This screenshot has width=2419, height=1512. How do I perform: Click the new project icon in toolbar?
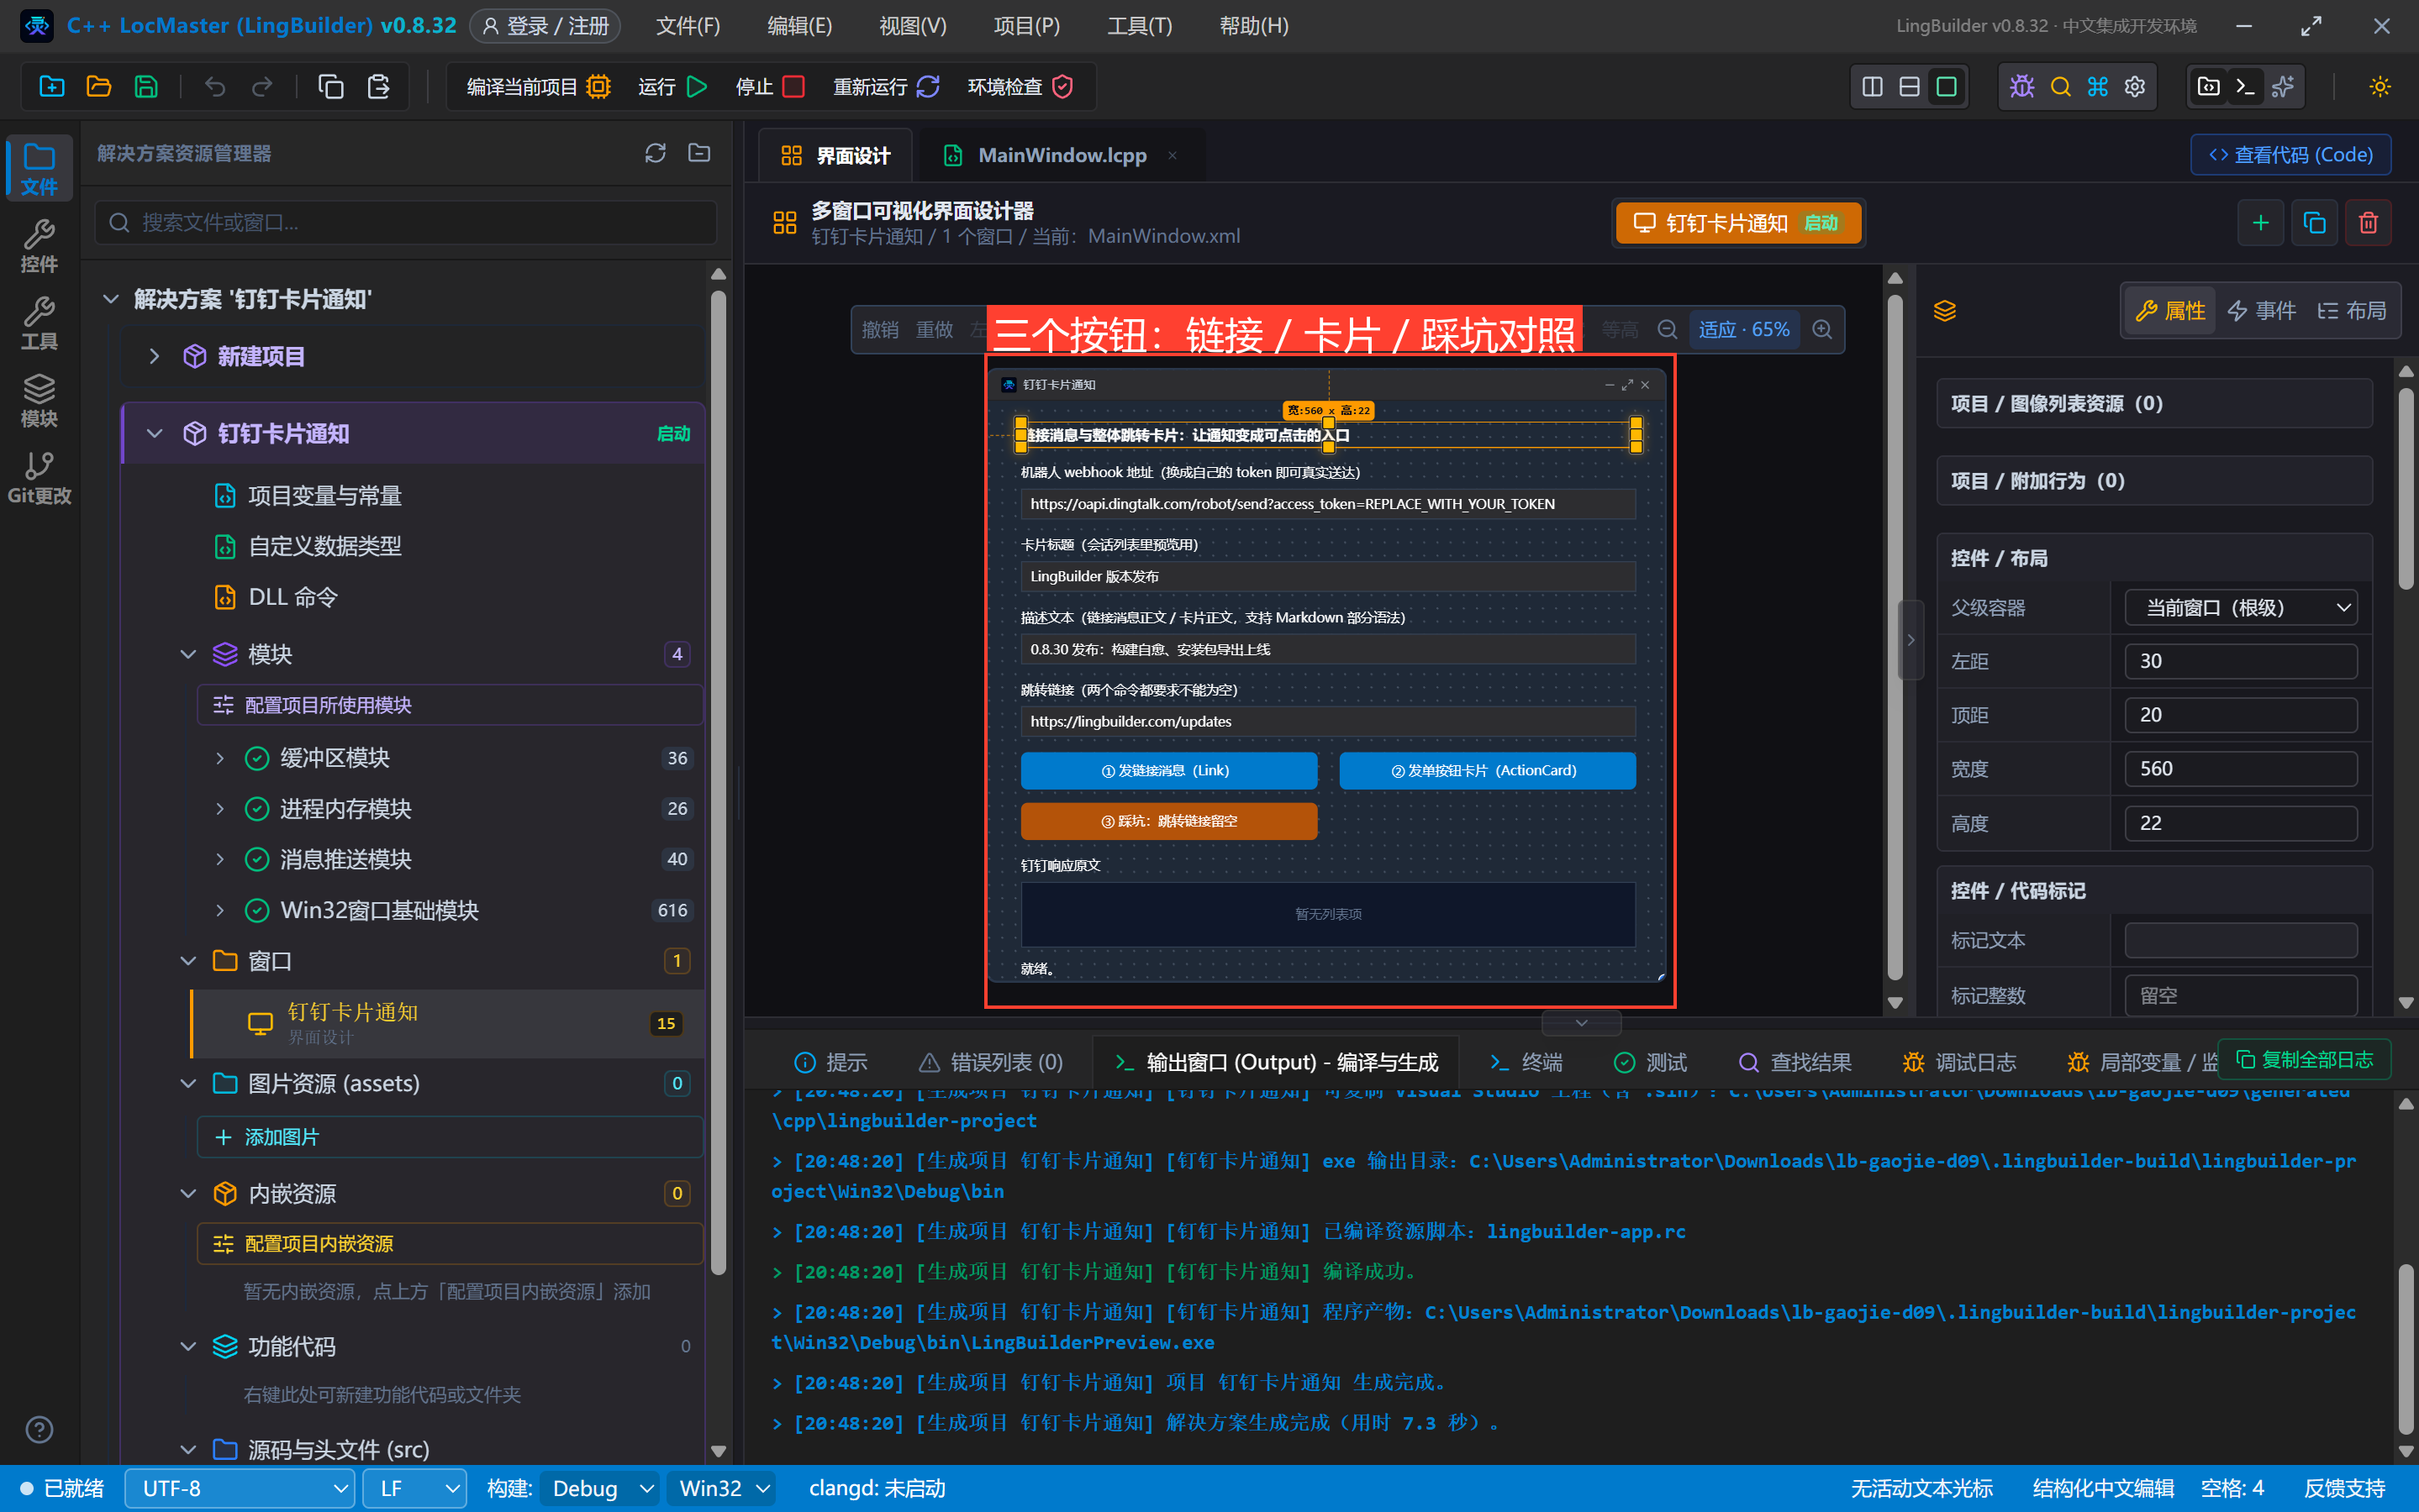point(52,87)
